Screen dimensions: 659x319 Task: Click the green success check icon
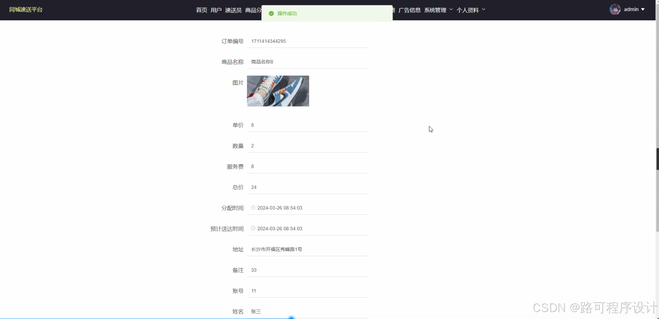tap(271, 13)
